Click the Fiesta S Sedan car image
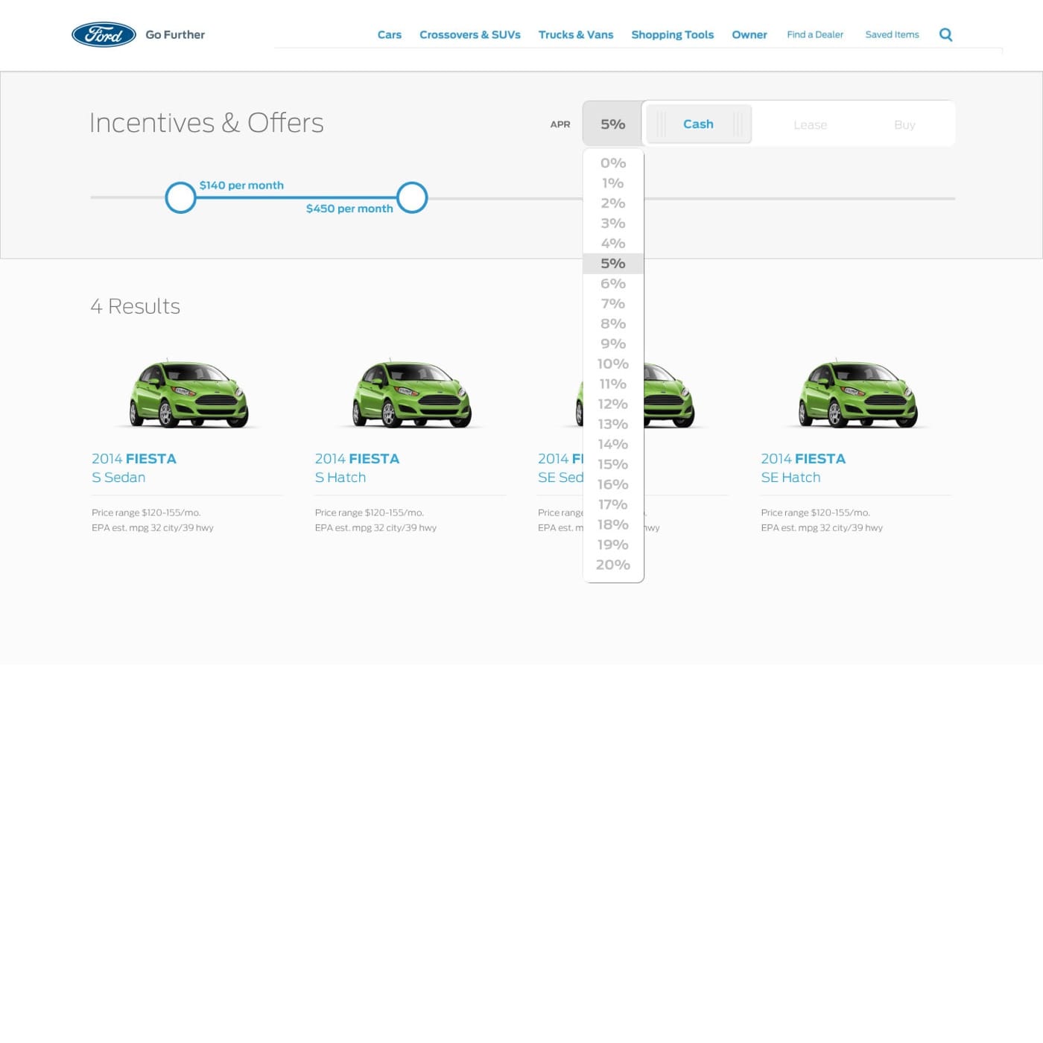Screen dimensions: 1043x1043 [188, 393]
